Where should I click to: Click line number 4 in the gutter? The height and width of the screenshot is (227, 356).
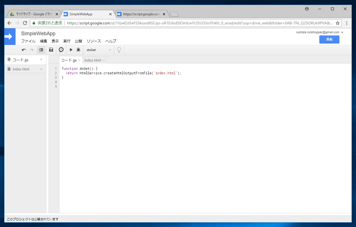56,82
